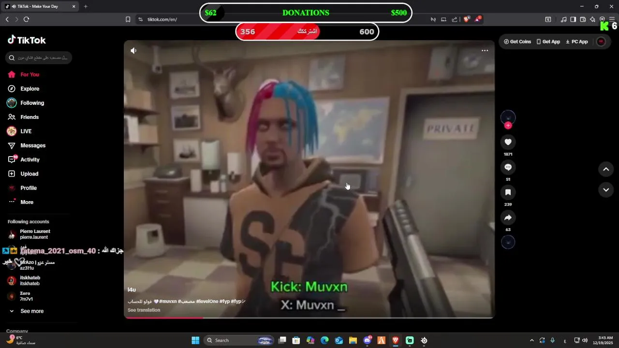Open the profile avatar menu at top right
The width and height of the screenshot is (619, 348).
coord(601,42)
